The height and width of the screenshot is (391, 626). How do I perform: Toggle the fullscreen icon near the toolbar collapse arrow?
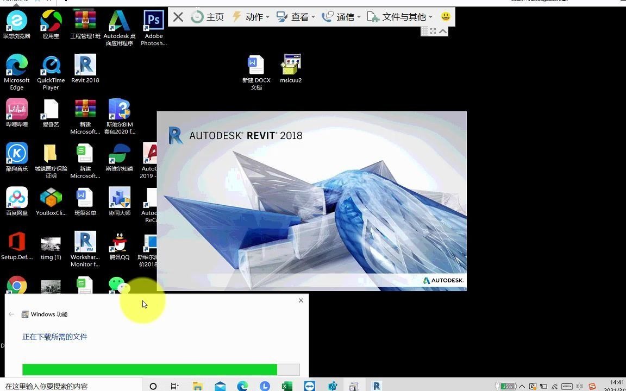(433, 30)
